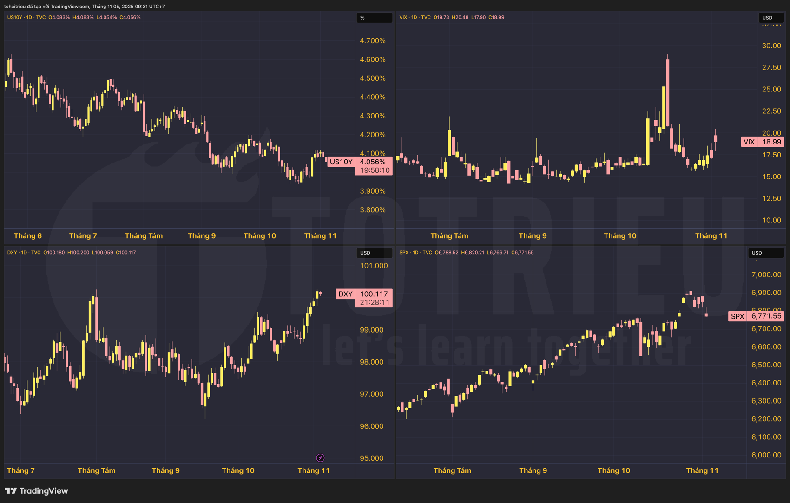
Task: Click the SPX symbol tag beside 6,771.55
Action: pos(737,316)
